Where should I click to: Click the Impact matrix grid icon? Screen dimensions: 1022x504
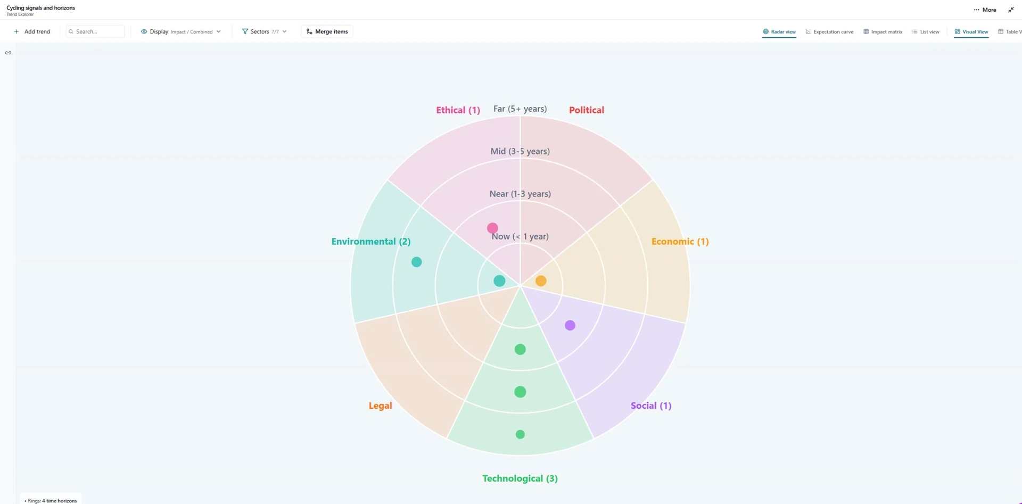[866, 32]
